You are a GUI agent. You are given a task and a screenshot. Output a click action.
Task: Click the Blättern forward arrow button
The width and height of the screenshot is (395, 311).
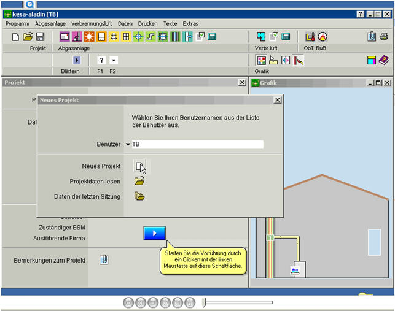pos(77,60)
